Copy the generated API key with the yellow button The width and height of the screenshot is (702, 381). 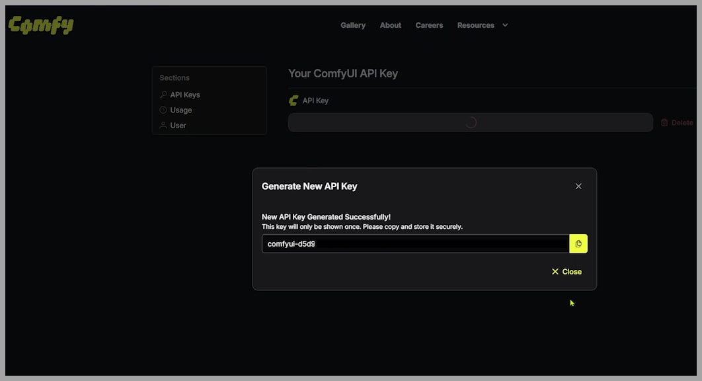click(578, 244)
